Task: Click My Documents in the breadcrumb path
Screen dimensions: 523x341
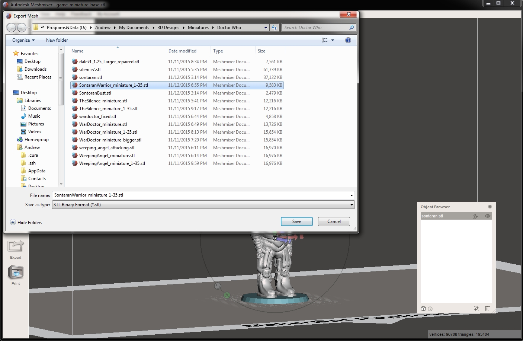Action: (x=134, y=28)
